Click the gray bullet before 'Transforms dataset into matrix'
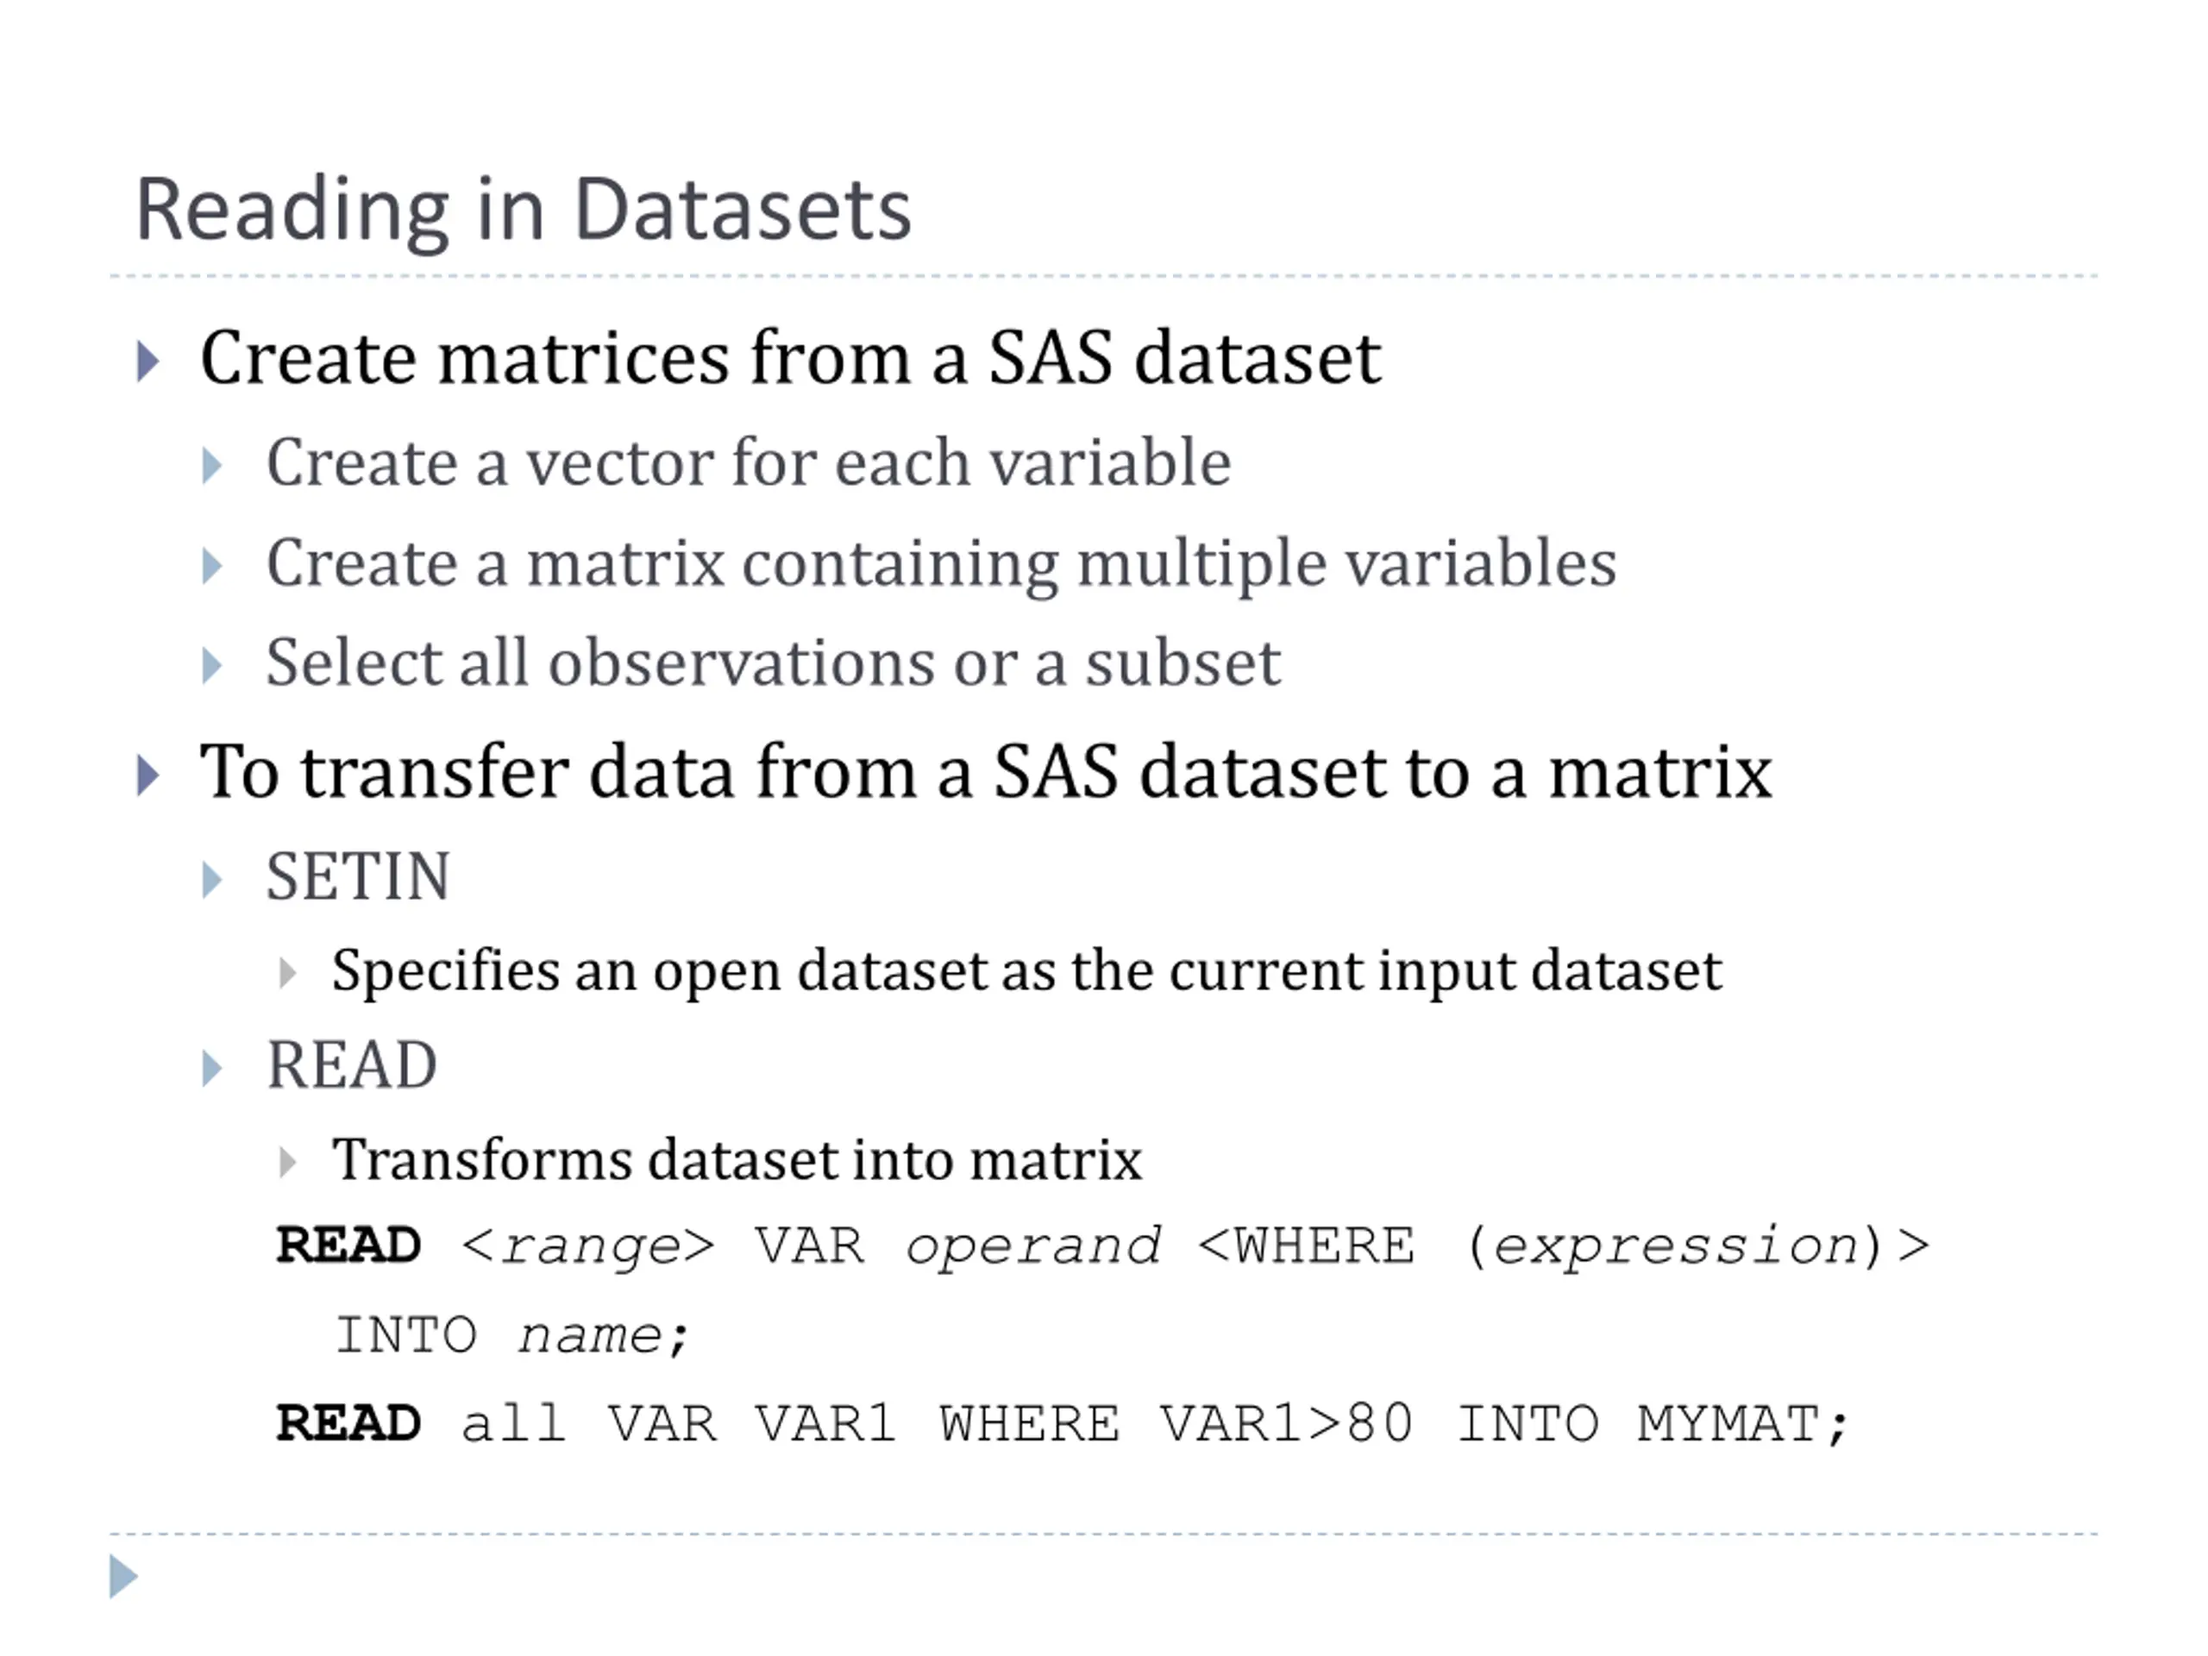The image size is (2208, 1656). 287,1162
